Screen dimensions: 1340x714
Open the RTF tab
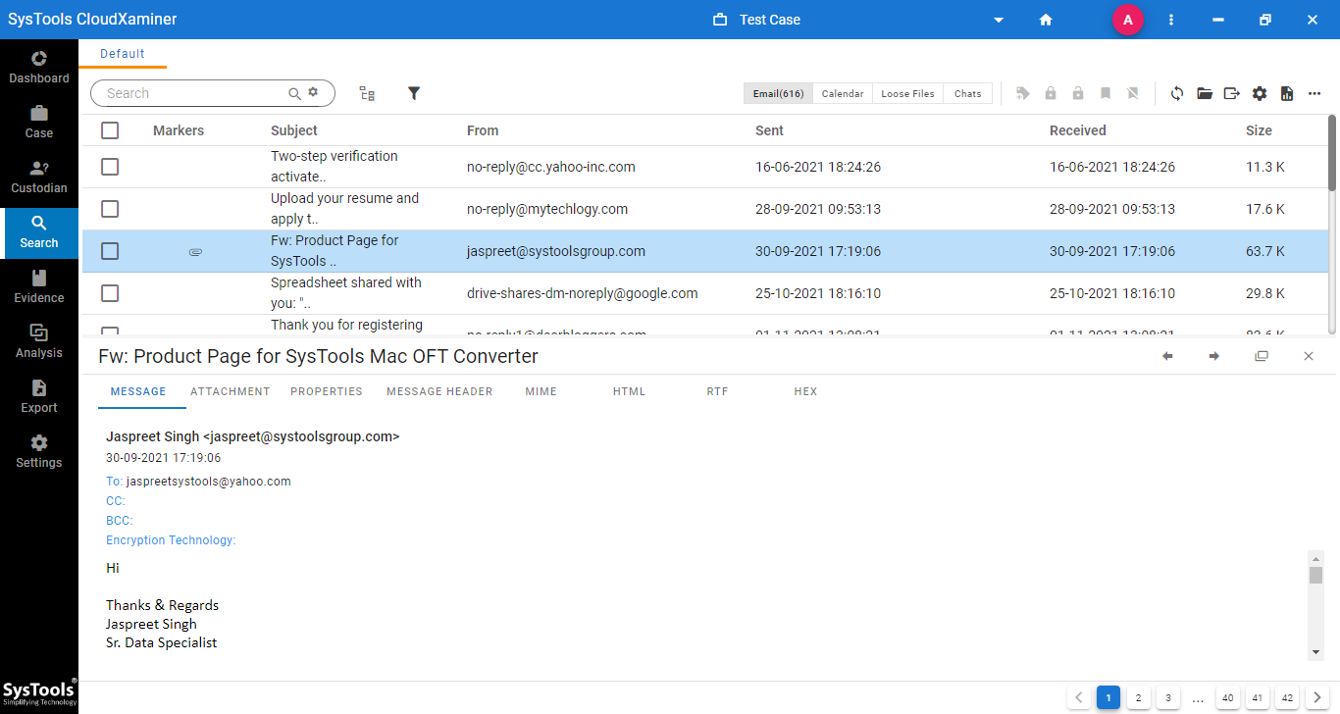tap(717, 391)
